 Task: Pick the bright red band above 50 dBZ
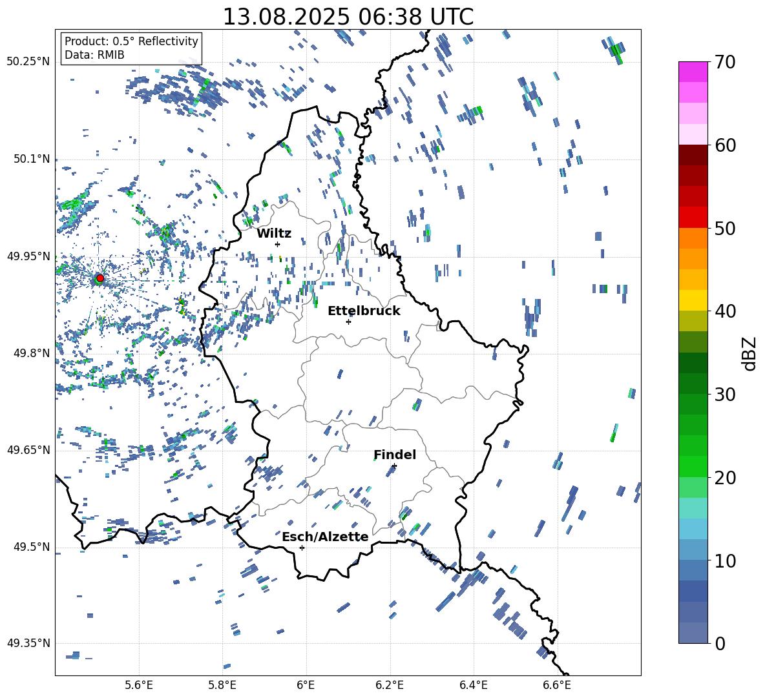693,218
